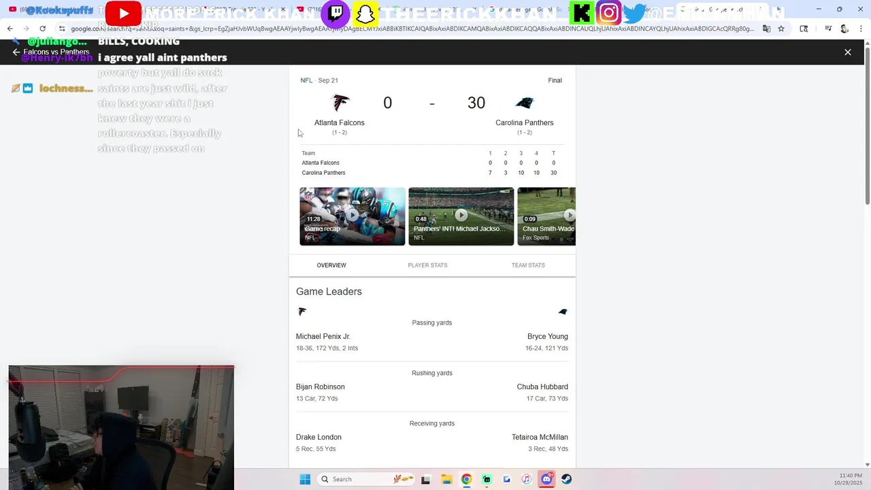Click the taskbar Search box
Viewport: 871px width, 490px height.
tap(367, 479)
